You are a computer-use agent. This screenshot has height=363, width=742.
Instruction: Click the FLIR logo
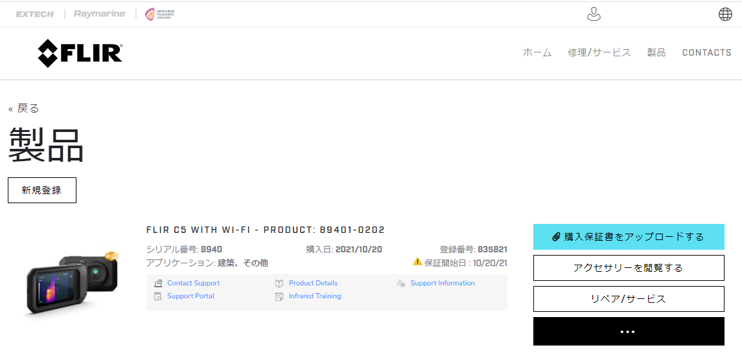pos(80,53)
